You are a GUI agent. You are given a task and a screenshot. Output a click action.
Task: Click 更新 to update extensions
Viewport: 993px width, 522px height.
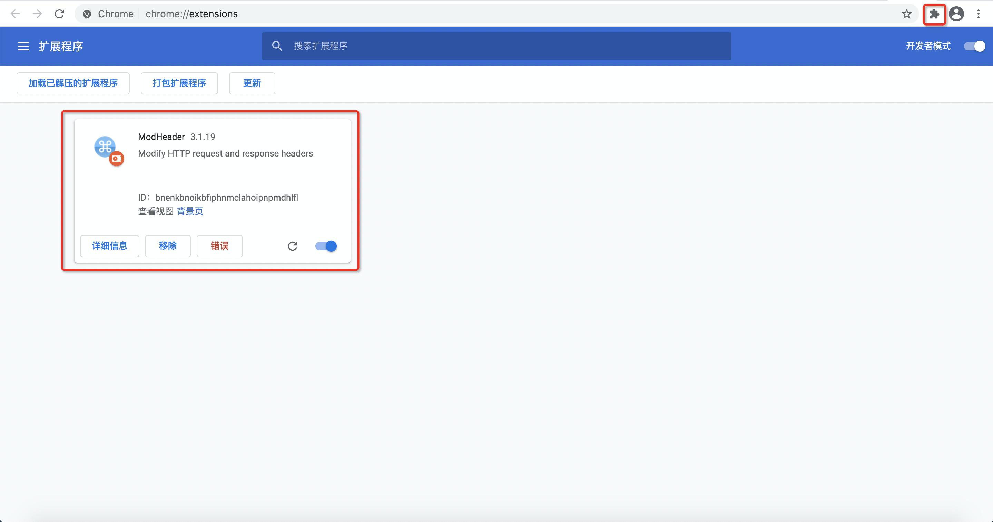(x=252, y=83)
